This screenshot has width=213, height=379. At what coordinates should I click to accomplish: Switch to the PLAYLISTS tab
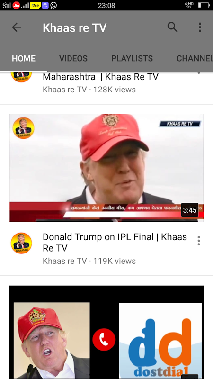point(132,58)
